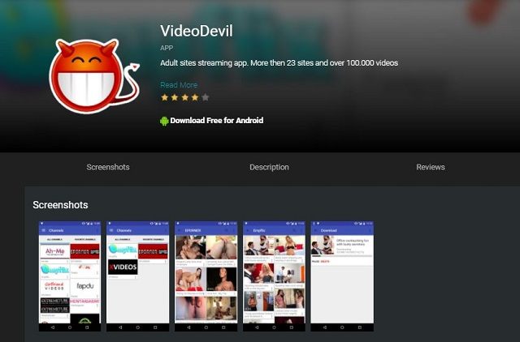Open the Description tab
Viewport: 520px width, 342px height.
point(269,167)
